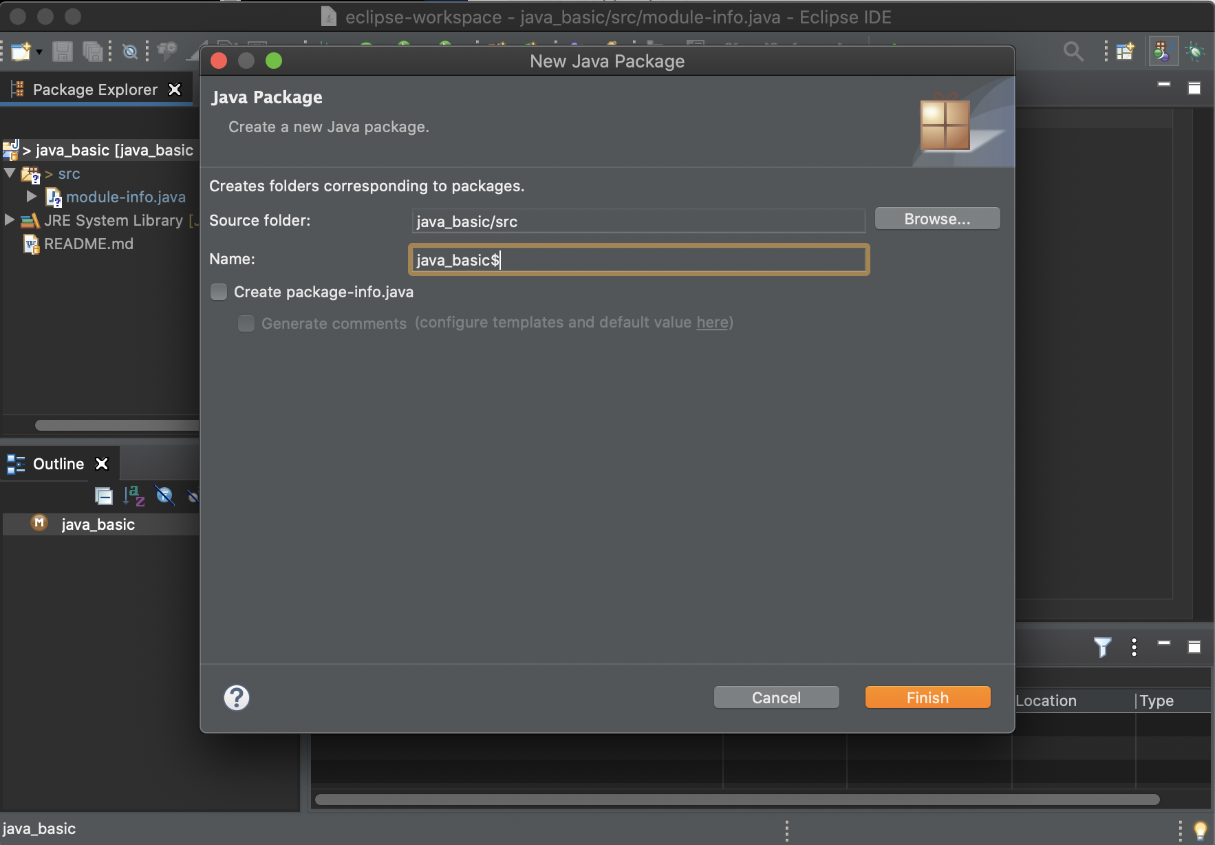Screen dimensions: 1215x845
Task: Maximize the bottom view panel
Action: click(1194, 646)
